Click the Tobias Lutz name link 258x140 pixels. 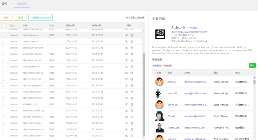click(173, 127)
